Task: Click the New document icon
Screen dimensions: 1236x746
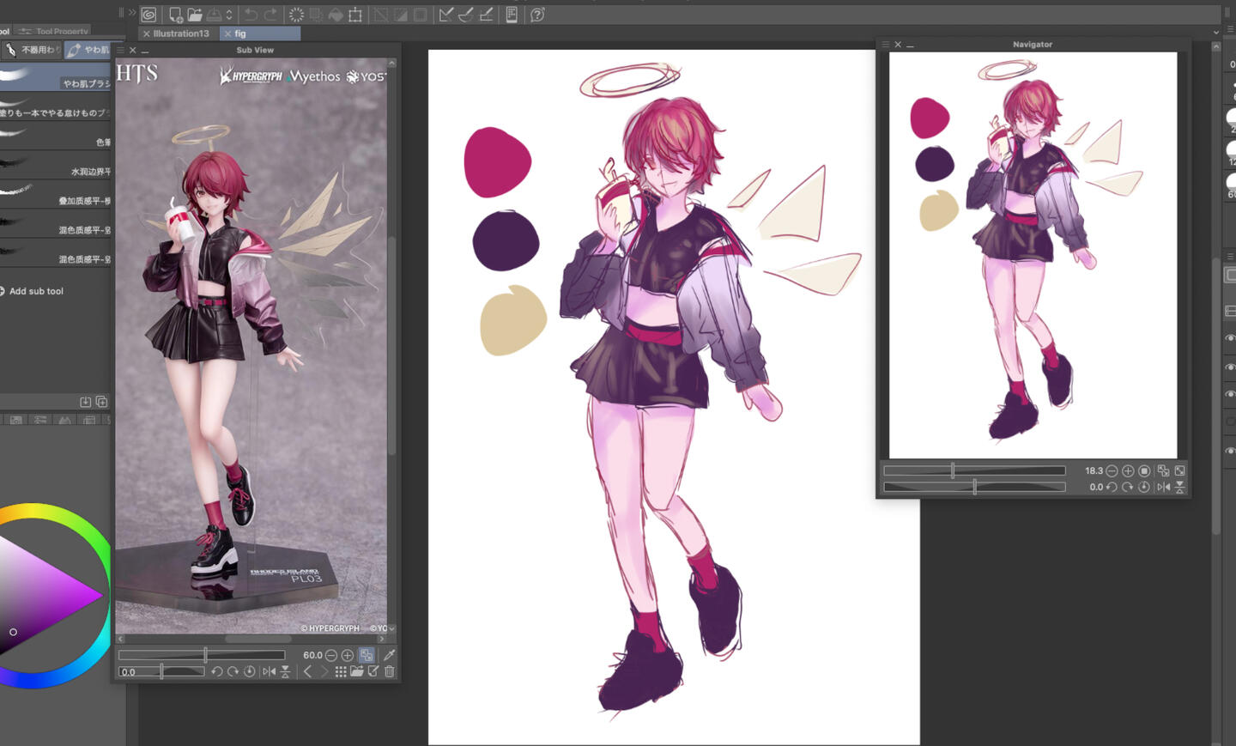Action: coord(175,15)
